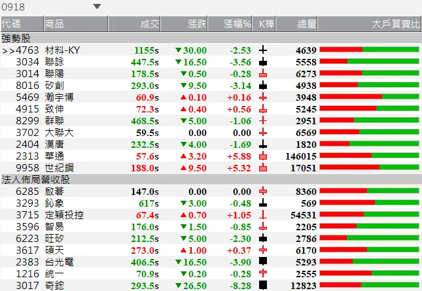The height and width of the screenshot is (291, 422).
Task: Click K-bar candle icon for 智易
Action: pyautogui.click(x=263, y=227)
